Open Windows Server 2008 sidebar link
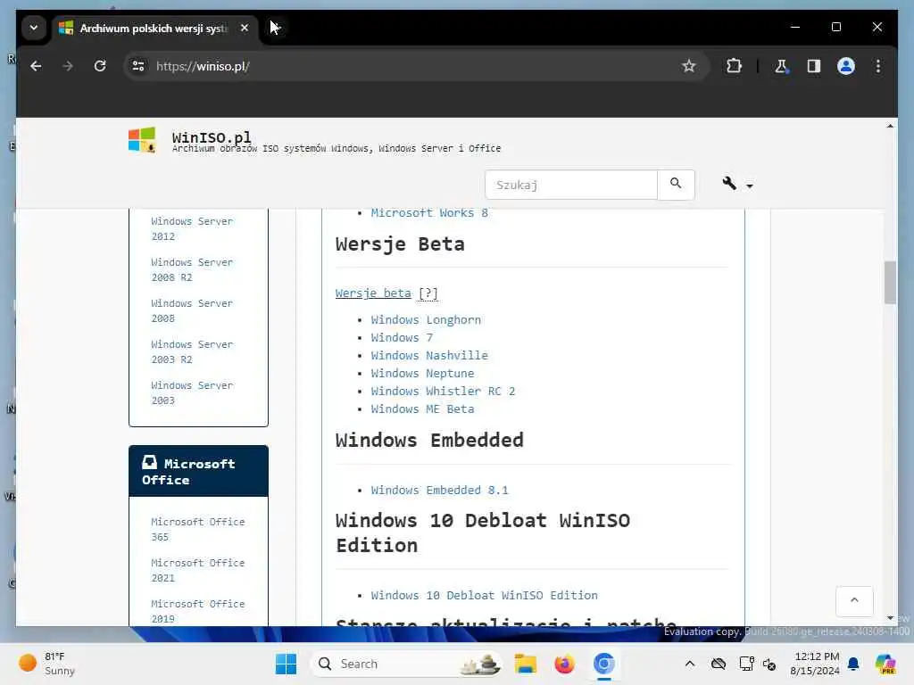Screen dimensions: 914x685 pos(192,311)
